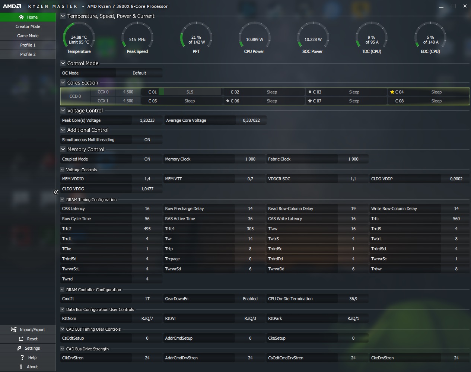Screen dimensions: 471x372
Task: Collapse DRAM Timing Configuration subsection
Action: 63,200
